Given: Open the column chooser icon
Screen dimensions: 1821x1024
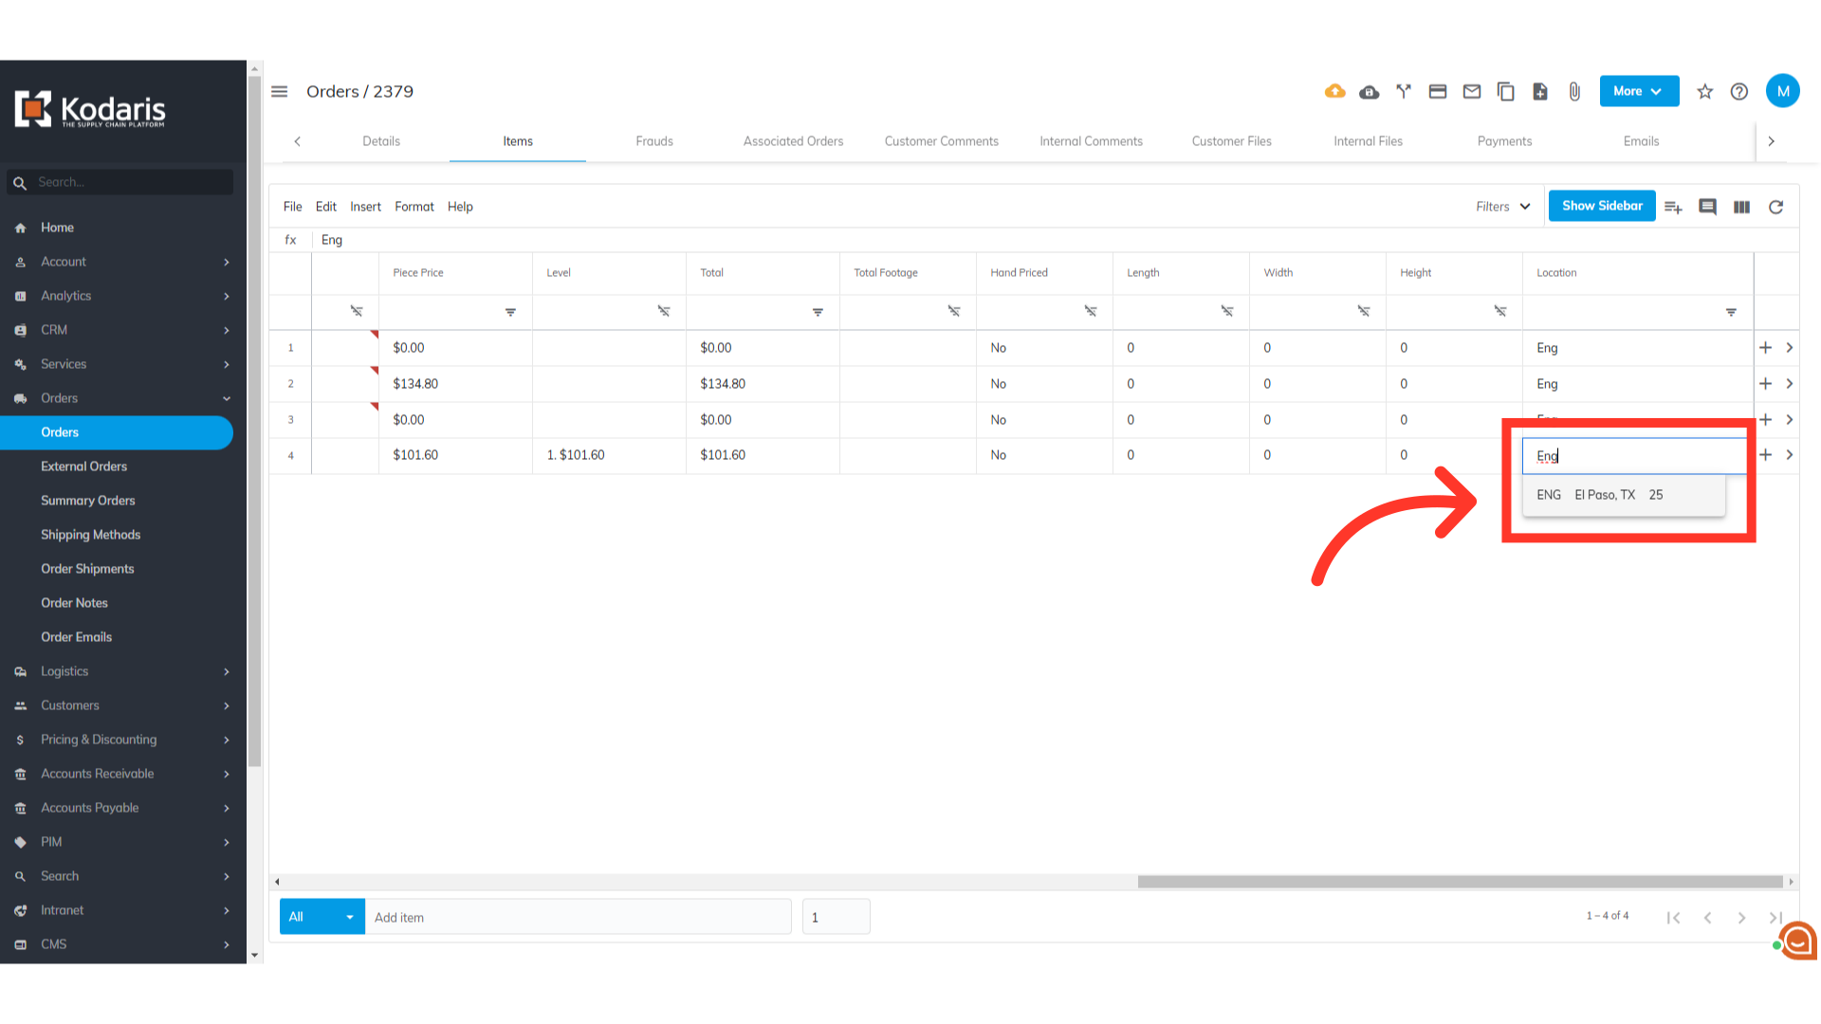Looking at the screenshot, I should 1742,207.
